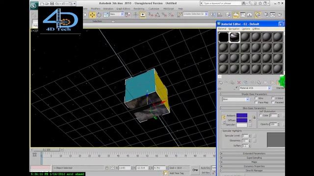Open the Rendering menu

(x=139, y=9)
